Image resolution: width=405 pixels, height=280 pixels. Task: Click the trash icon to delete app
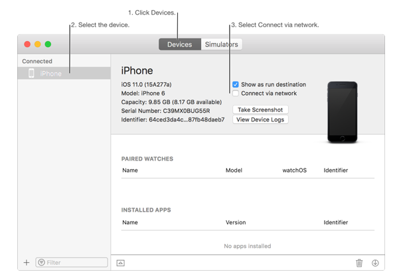(x=359, y=263)
